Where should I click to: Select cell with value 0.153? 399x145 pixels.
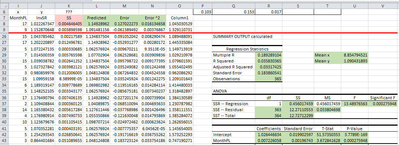point(234,12)
